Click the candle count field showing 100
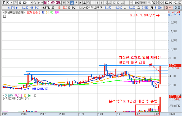Screen dimensions: 182x116 pyautogui.click(x=136, y=3)
